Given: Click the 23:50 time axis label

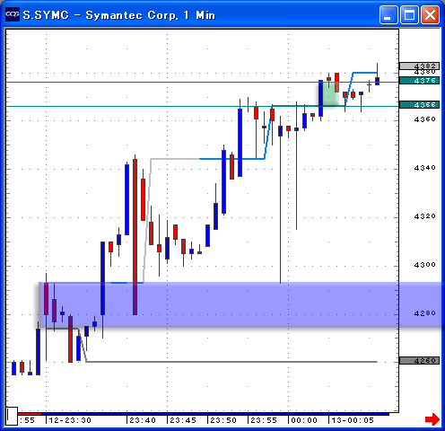Looking at the screenshot, I should pos(223,420).
